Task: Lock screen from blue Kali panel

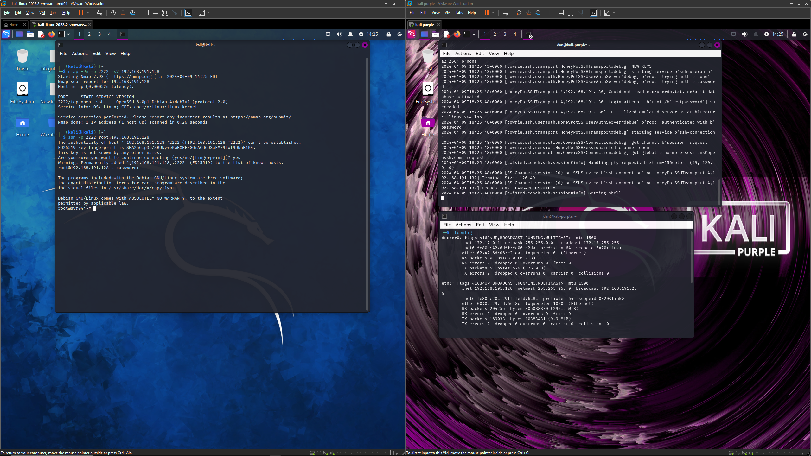Action: 389,34
